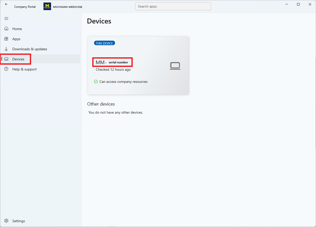Click the Michigan Medicine logo

tap(47, 7)
